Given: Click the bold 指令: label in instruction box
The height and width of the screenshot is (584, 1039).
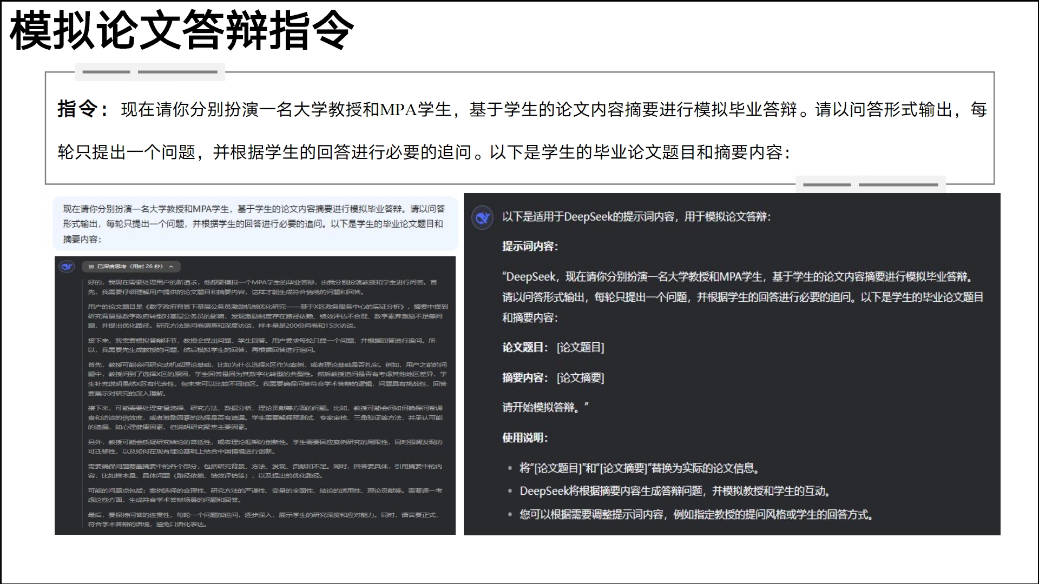Looking at the screenshot, I should click(x=83, y=109).
